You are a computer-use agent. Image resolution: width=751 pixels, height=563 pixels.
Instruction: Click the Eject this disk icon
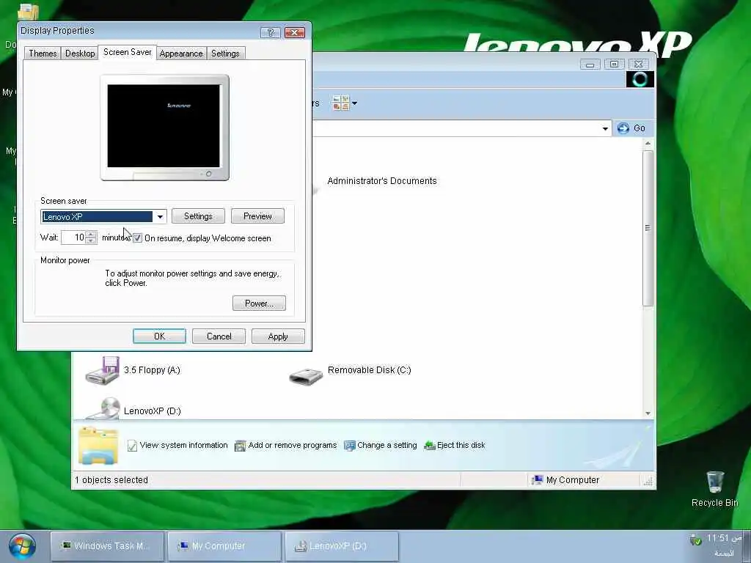[x=430, y=446]
